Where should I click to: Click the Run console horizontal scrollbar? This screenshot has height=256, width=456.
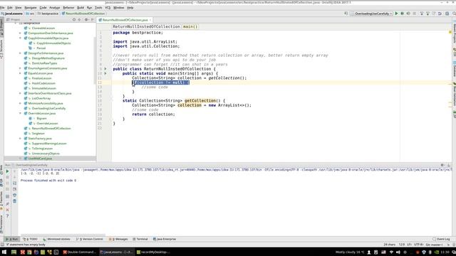point(62,235)
